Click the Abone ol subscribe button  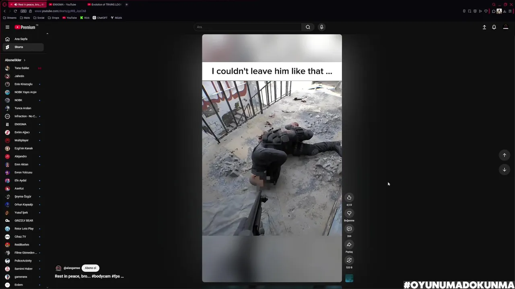tap(91, 268)
